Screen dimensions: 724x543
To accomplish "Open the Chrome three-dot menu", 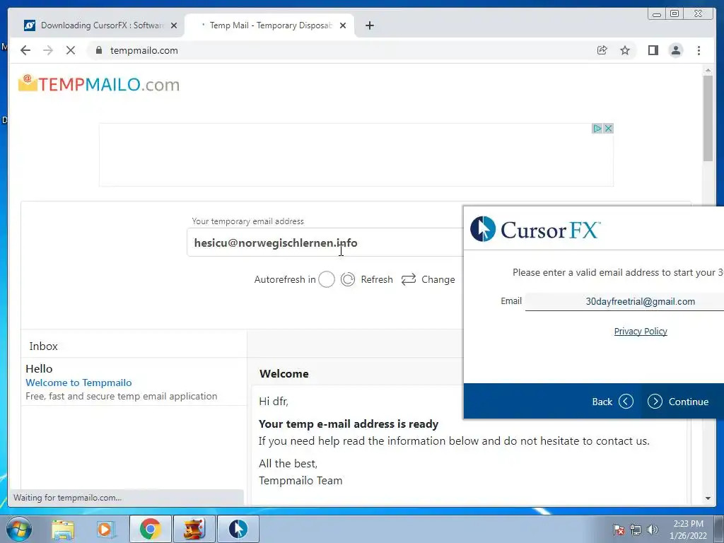I will pyautogui.click(x=699, y=50).
